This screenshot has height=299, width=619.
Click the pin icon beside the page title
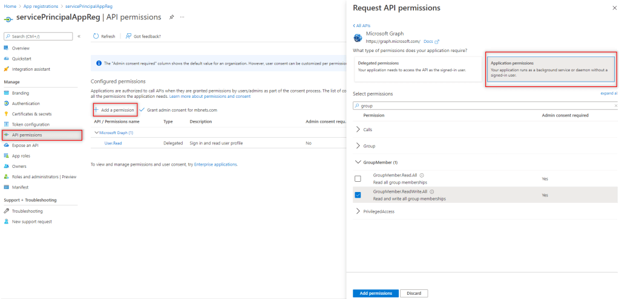(x=172, y=17)
